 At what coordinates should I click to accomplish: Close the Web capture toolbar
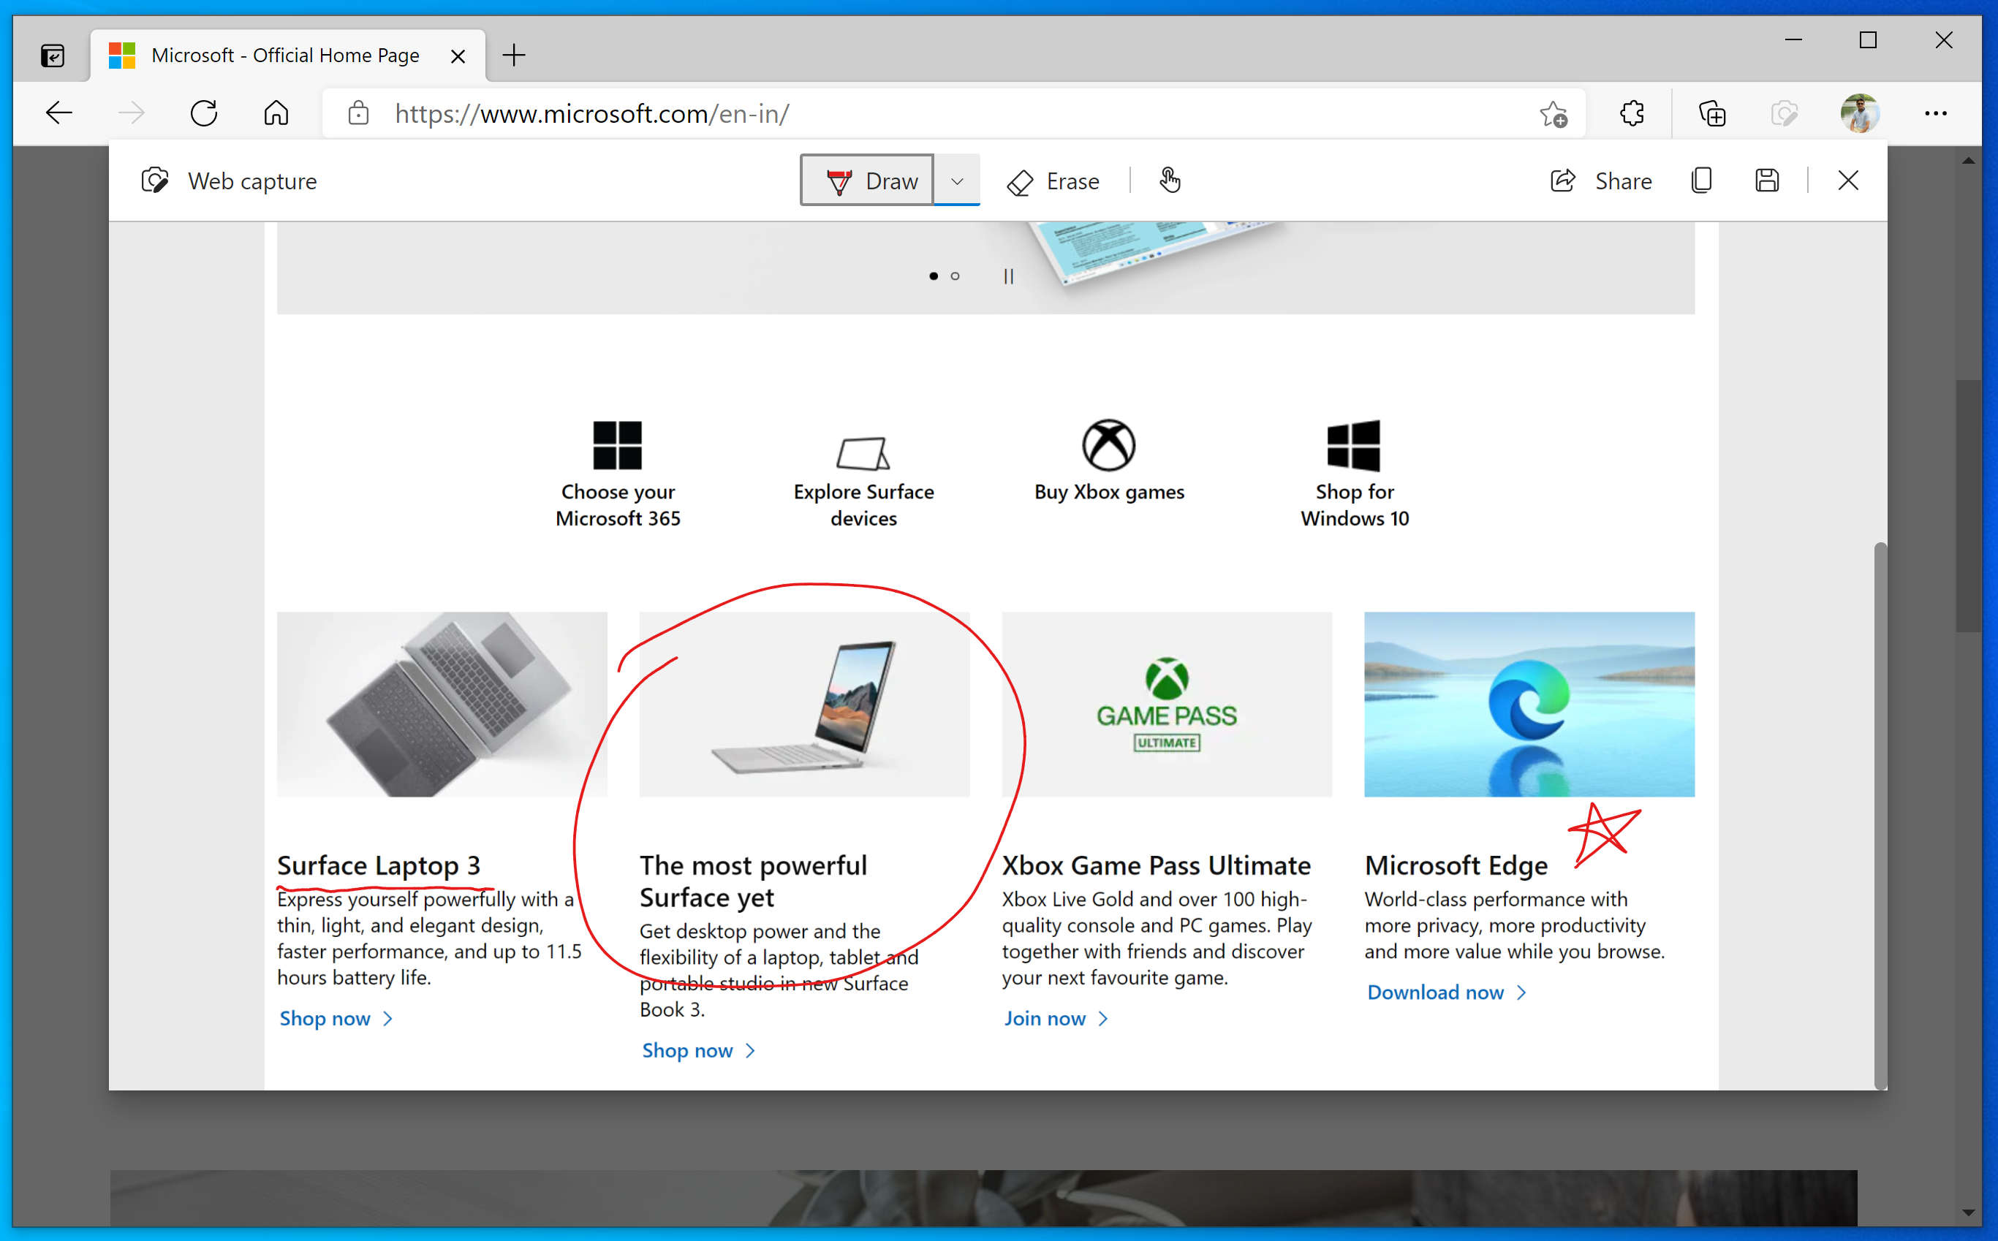(1848, 181)
